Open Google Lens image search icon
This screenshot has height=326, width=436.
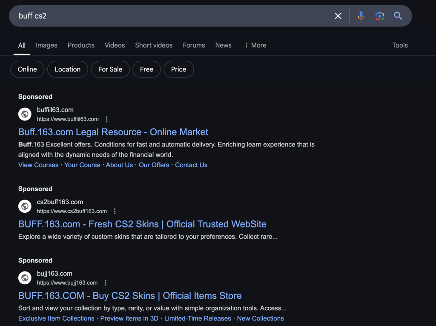[379, 16]
